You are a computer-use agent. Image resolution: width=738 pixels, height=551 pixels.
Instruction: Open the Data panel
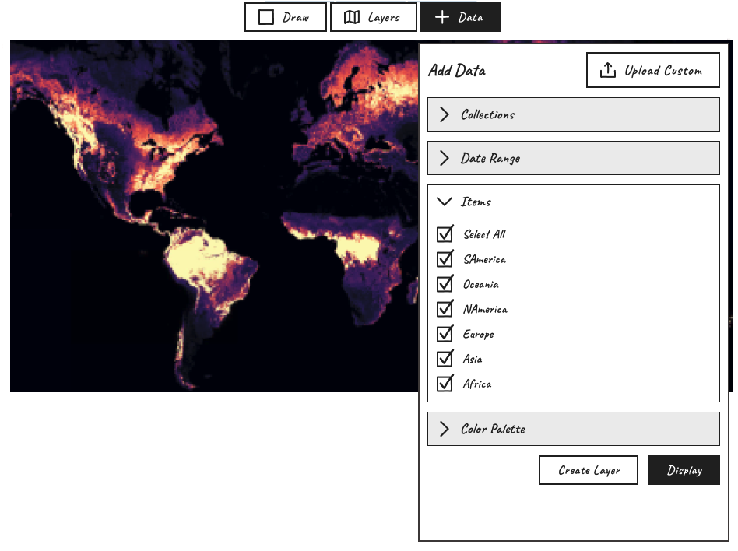(460, 16)
